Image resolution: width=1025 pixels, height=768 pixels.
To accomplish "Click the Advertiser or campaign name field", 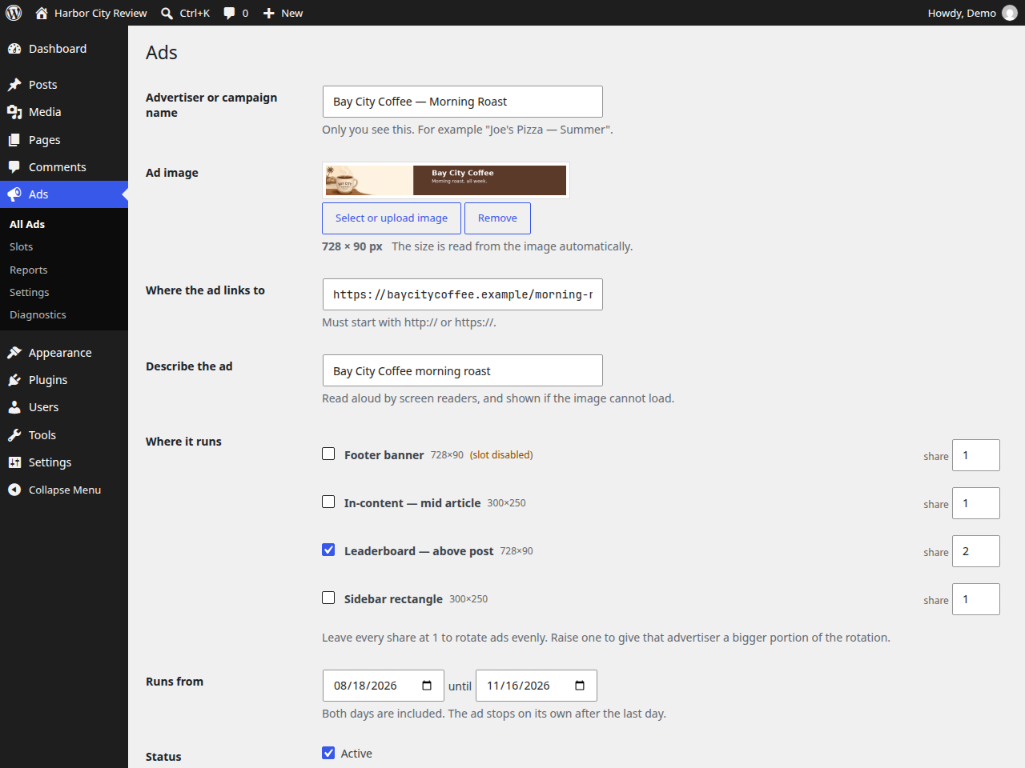I will click(x=463, y=102).
